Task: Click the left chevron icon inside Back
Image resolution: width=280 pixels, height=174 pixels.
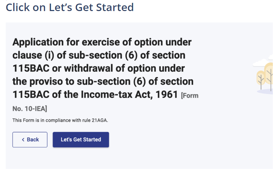Action: (23, 140)
